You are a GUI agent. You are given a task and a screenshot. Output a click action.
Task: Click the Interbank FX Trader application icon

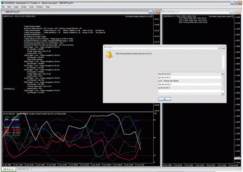(x=2, y=3)
